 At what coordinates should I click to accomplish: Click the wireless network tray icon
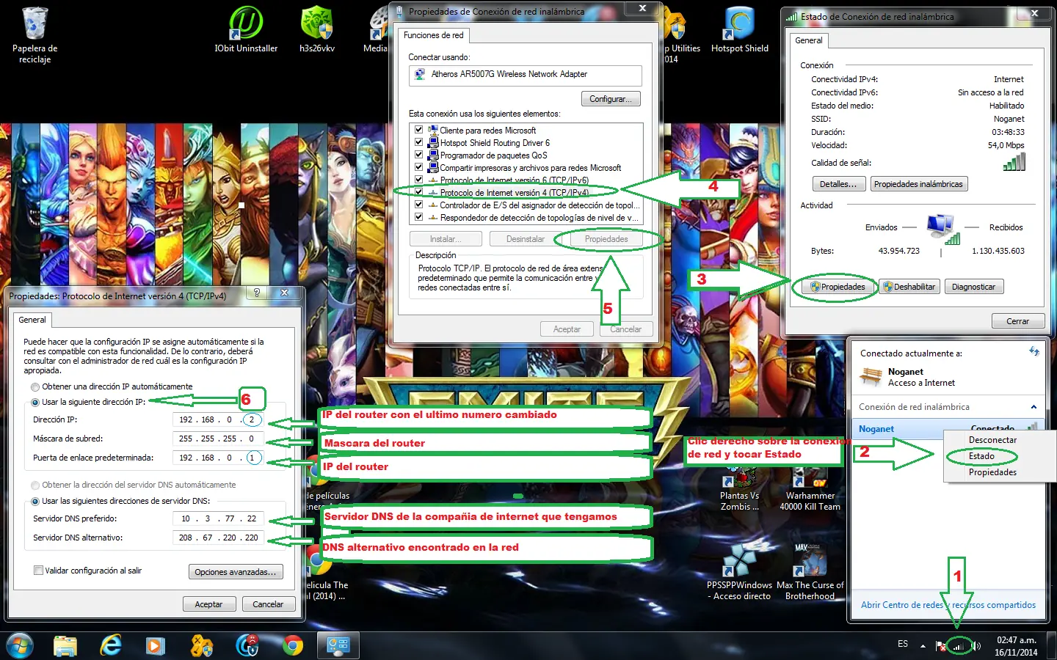pos(958,646)
